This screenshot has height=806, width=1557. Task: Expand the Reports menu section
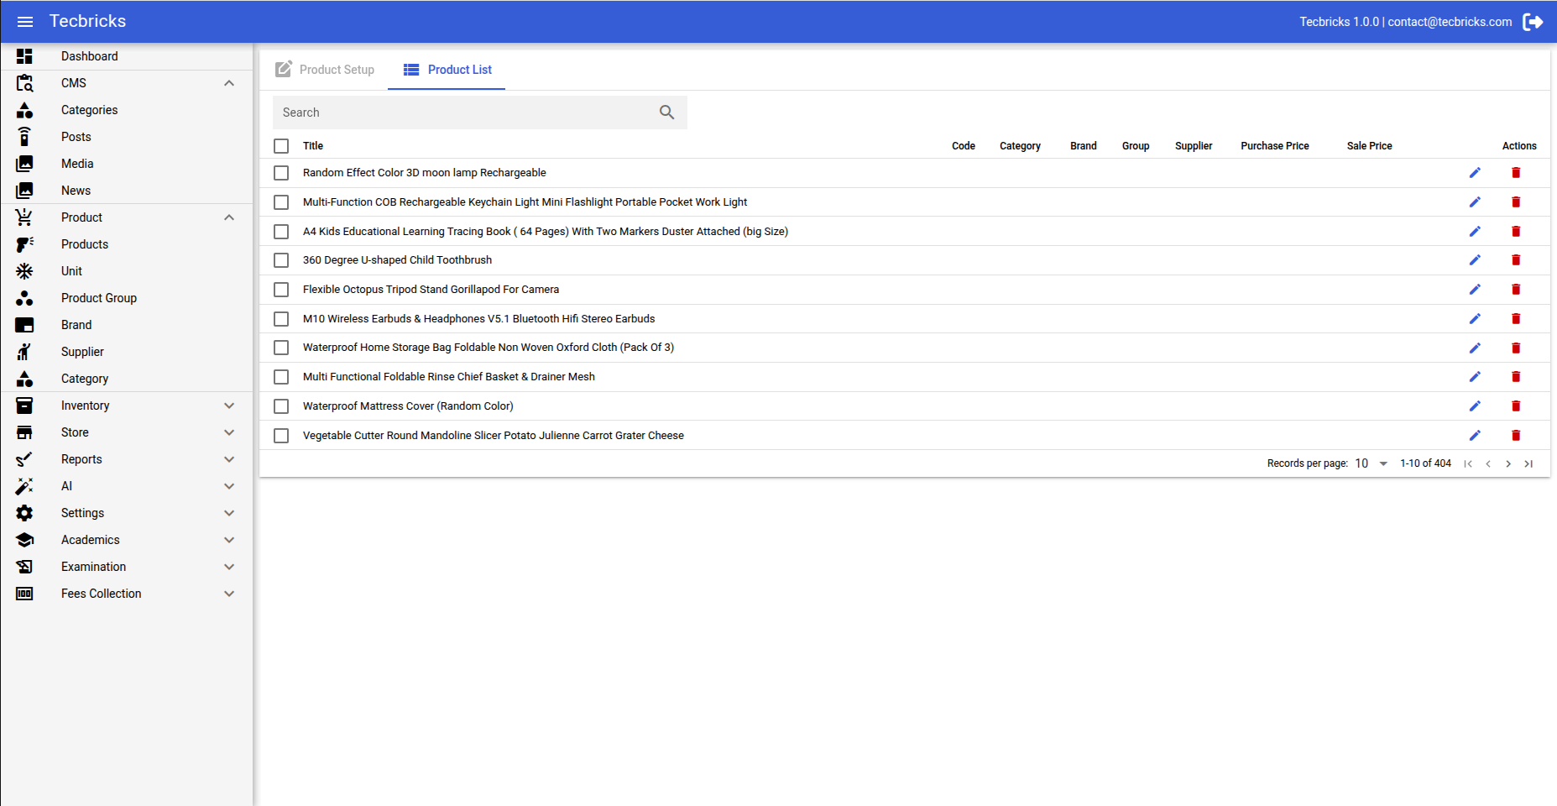point(229,459)
